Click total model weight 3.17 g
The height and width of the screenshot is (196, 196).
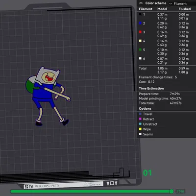pyautogui.click(x=162, y=73)
